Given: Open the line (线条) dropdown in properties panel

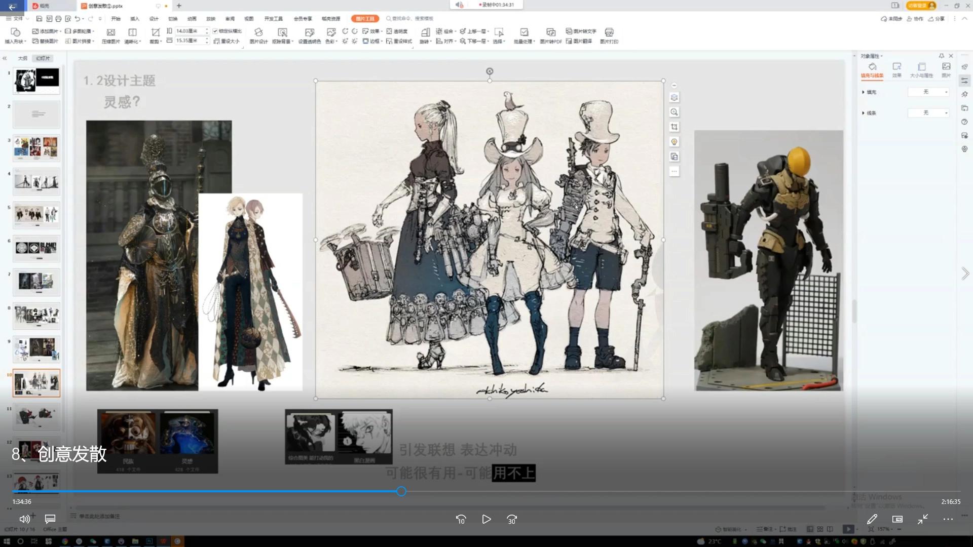Looking at the screenshot, I should click(x=928, y=113).
